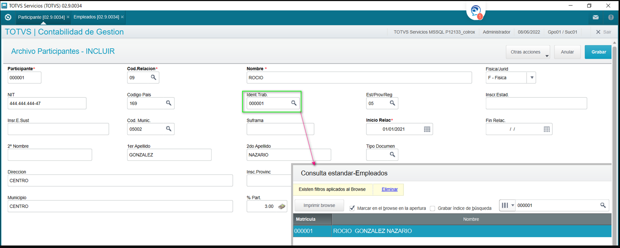The width and height of the screenshot is (620, 248).
Task: Click into the Participante code field
Action: pyautogui.click(x=24, y=78)
